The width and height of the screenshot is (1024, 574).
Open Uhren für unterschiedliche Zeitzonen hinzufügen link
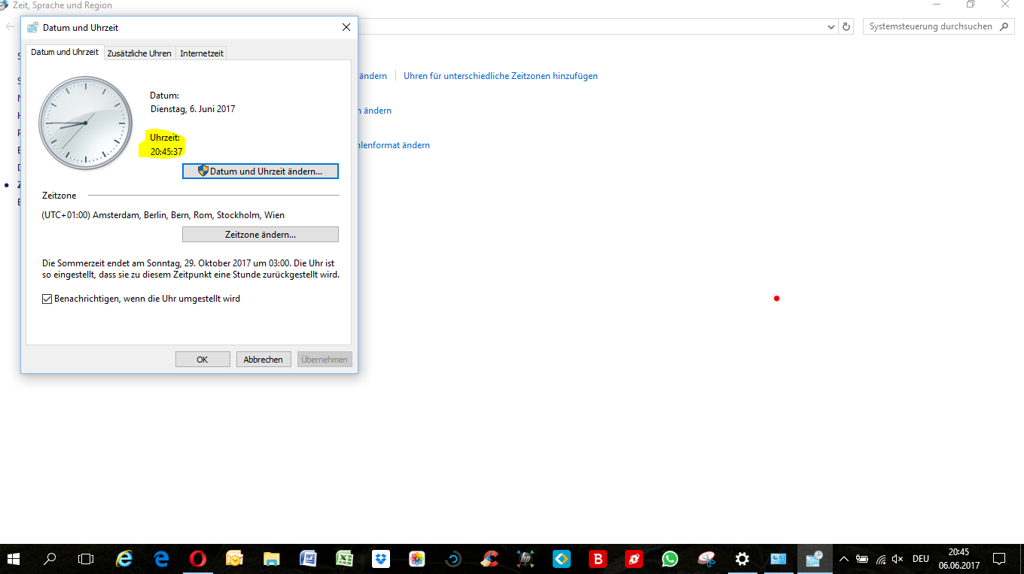click(501, 76)
